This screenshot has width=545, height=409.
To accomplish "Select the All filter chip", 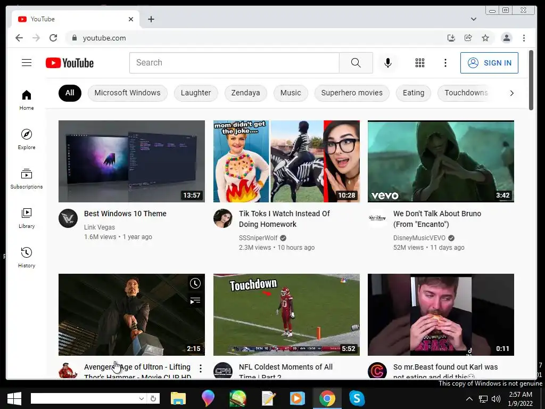I will tap(70, 93).
